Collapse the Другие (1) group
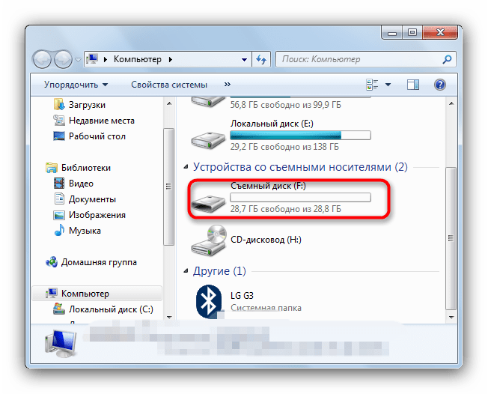 point(186,271)
